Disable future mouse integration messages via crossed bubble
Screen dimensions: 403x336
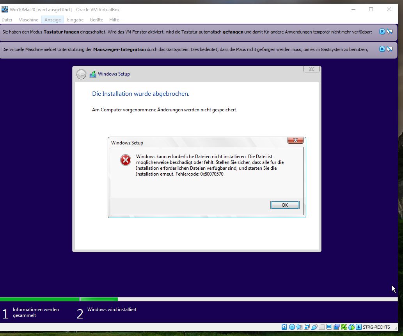click(389, 49)
